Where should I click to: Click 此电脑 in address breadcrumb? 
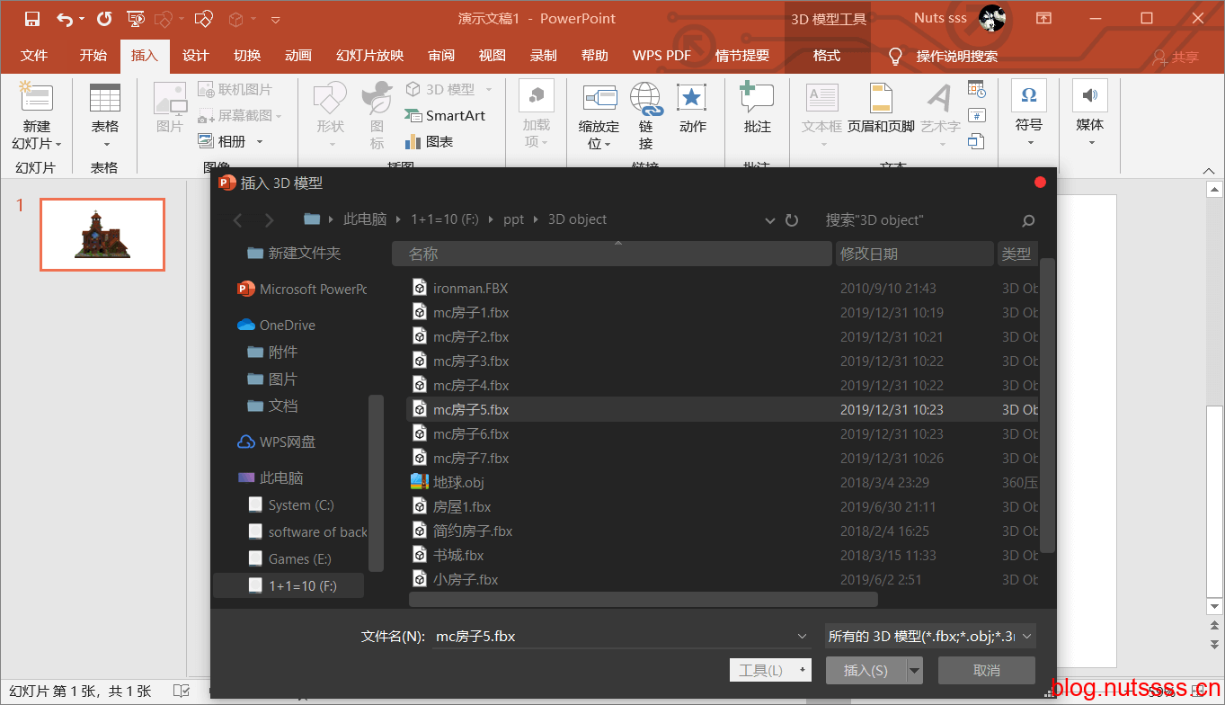pyautogui.click(x=365, y=219)
